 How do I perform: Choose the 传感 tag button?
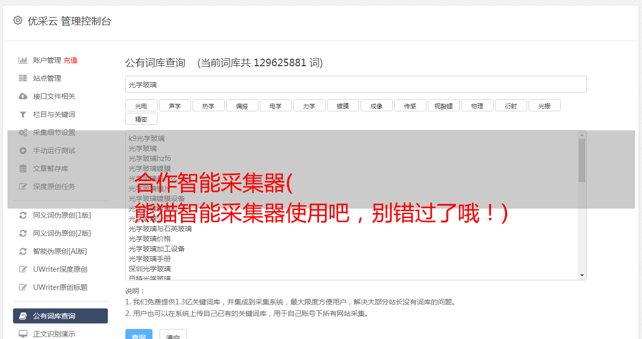pyautogui.click(x=410, y=105)
